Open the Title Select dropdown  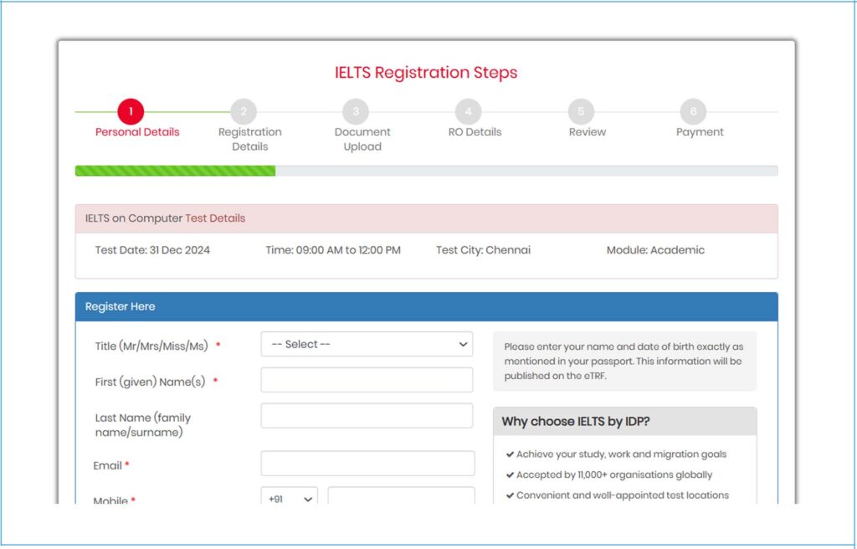tap(367, 344)
